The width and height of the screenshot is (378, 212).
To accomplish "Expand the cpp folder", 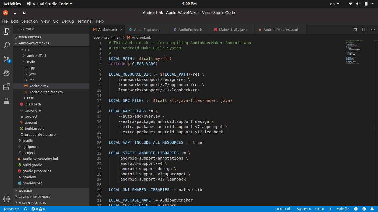I will [51, 68].
